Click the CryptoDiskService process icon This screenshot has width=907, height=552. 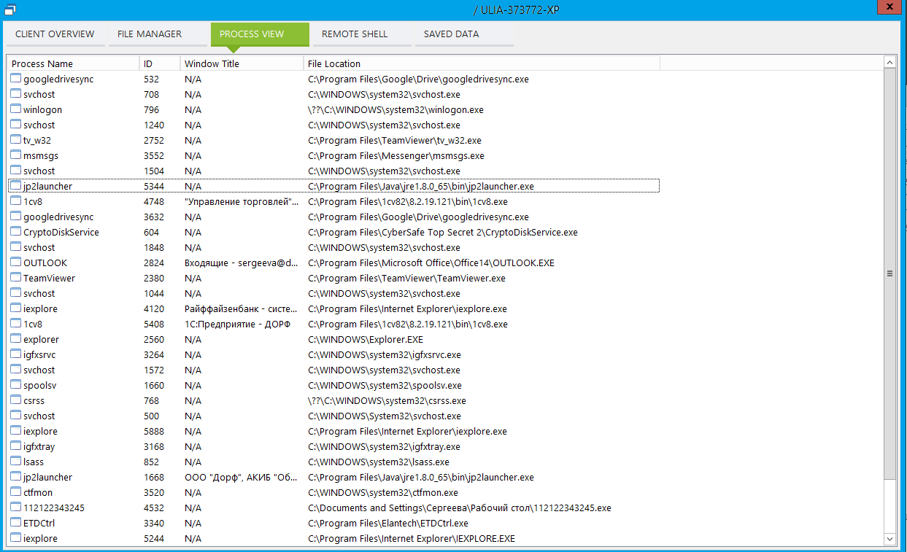point(16,232)
